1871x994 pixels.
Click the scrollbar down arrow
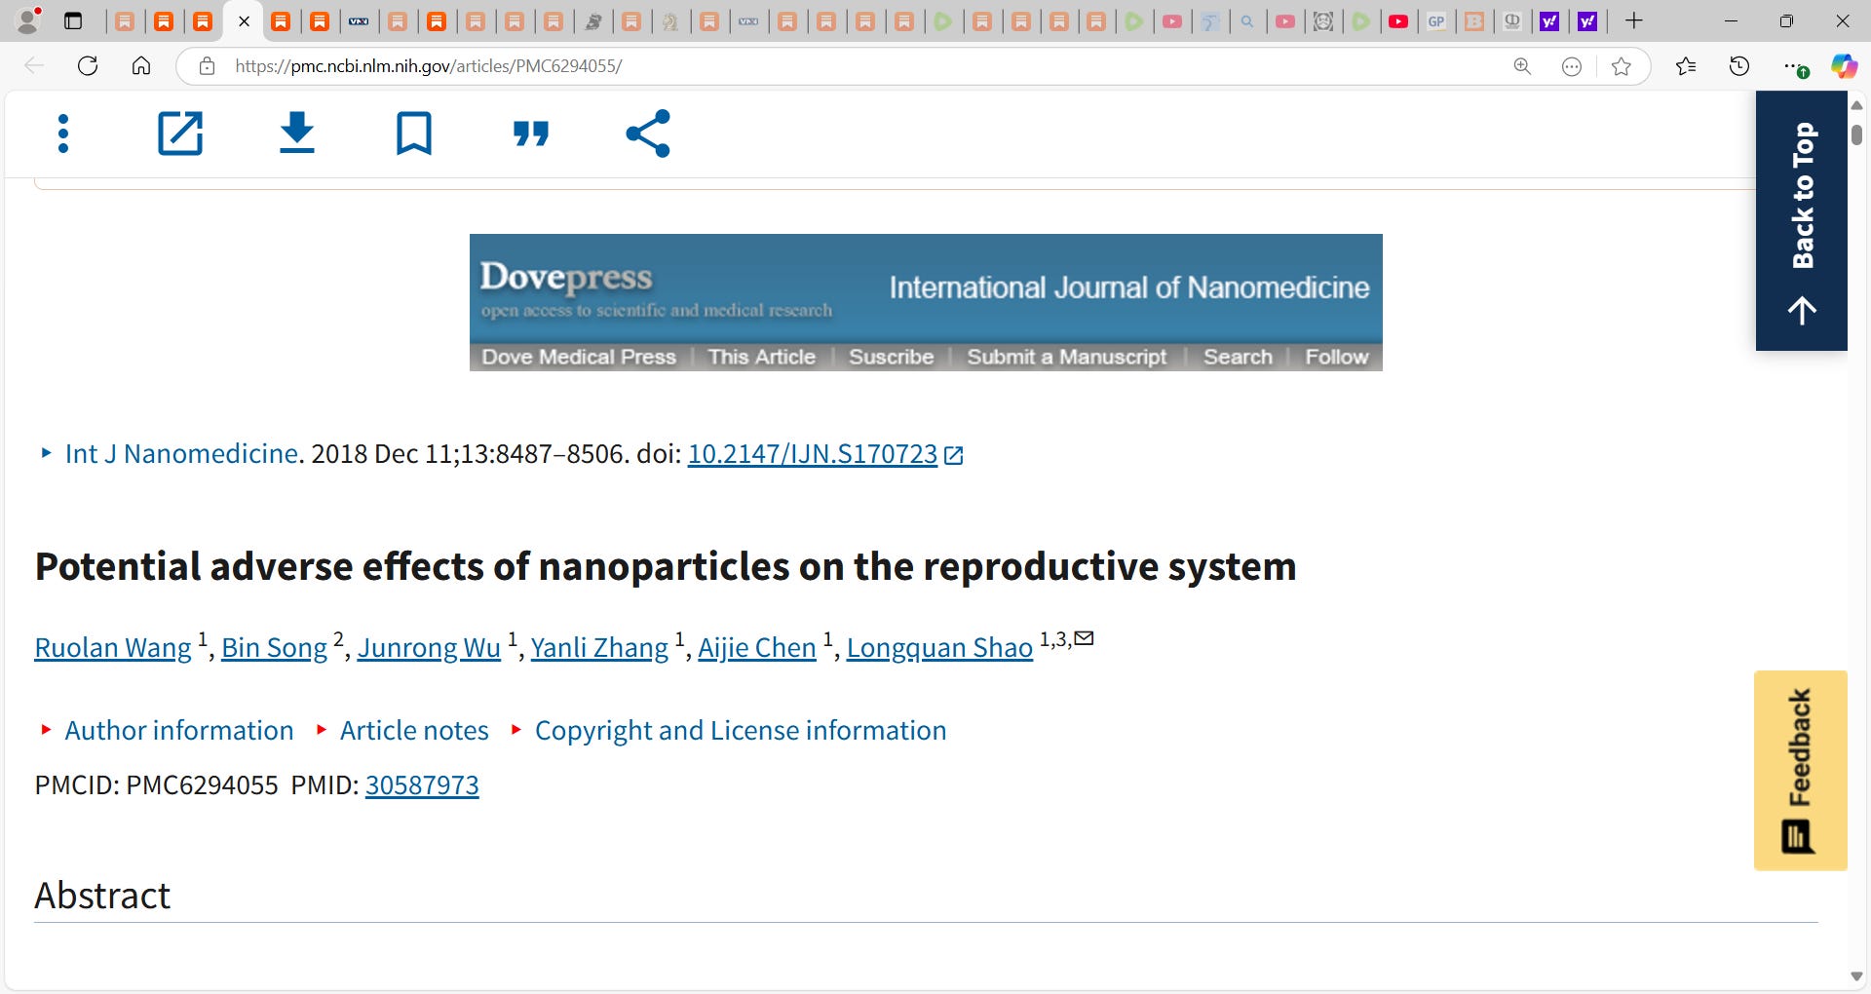(1857, 976)
